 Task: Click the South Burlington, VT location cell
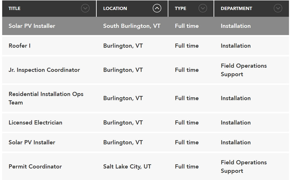[132, 26]
